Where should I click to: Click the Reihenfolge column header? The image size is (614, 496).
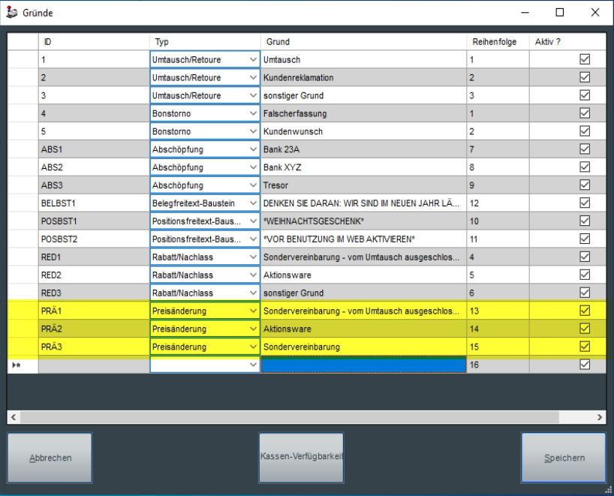pyautogui.click(x=494, y=42)
